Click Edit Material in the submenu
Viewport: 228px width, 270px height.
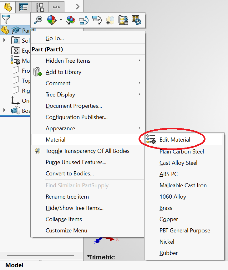coord(184,139)
